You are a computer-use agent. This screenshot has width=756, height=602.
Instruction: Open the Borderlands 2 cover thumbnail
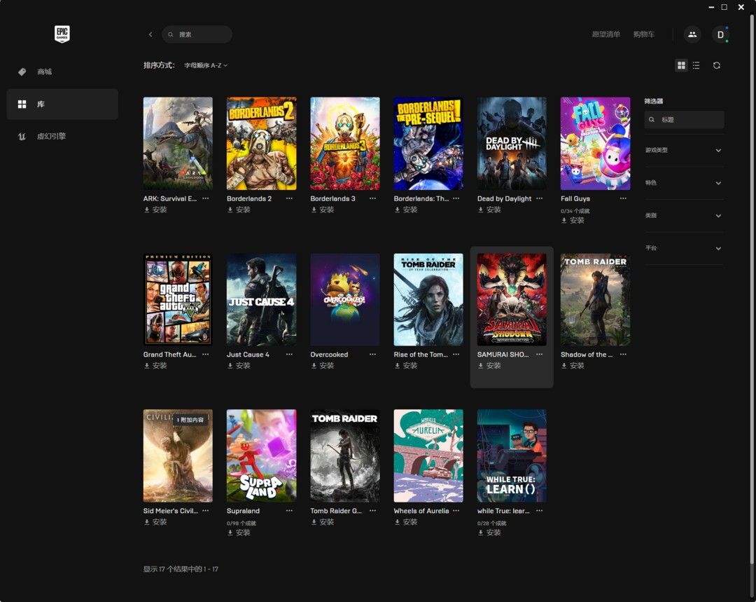261,144
